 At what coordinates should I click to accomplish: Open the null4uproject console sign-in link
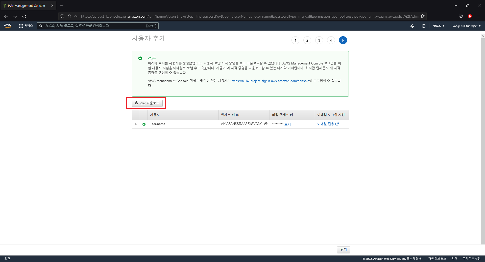[270, 81]
